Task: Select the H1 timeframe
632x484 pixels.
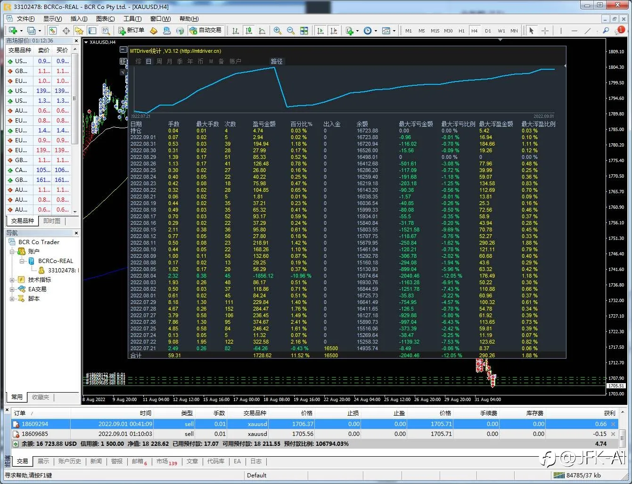Action: [x=461, y=31]
